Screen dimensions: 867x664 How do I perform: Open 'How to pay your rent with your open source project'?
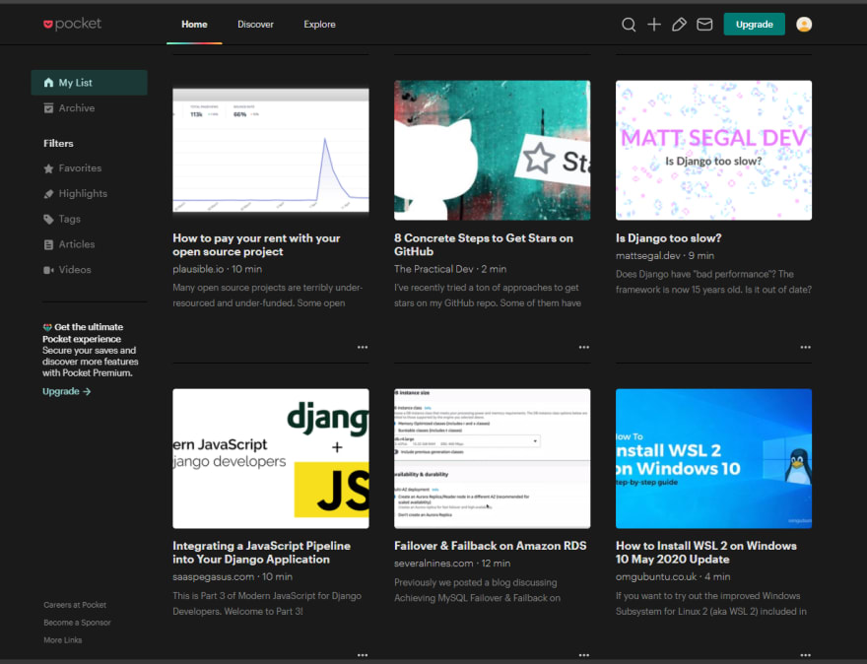256,245
